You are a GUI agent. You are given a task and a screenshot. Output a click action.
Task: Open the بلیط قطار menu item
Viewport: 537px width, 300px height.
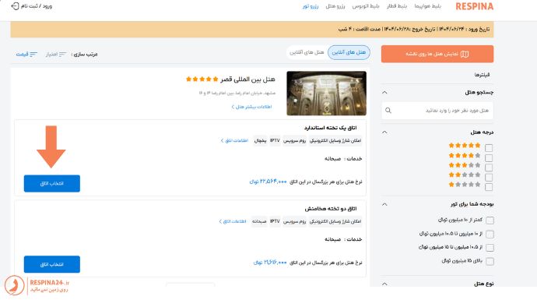click(397, 6)
